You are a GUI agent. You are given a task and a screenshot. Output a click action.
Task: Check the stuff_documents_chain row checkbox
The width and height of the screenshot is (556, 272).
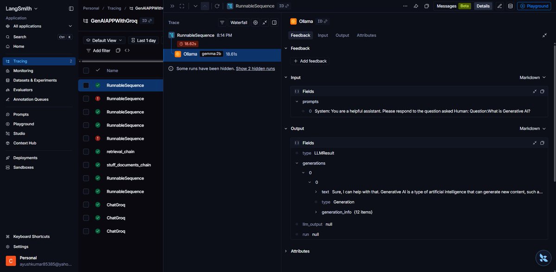click(86, 165)
